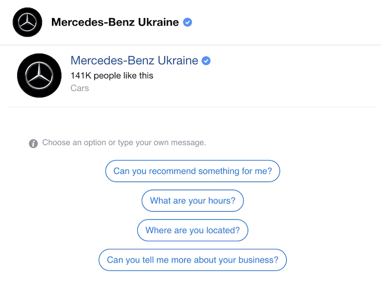381x281 pixels.
Task: Click the '141K people like this' text
Action: pos(112,76)
